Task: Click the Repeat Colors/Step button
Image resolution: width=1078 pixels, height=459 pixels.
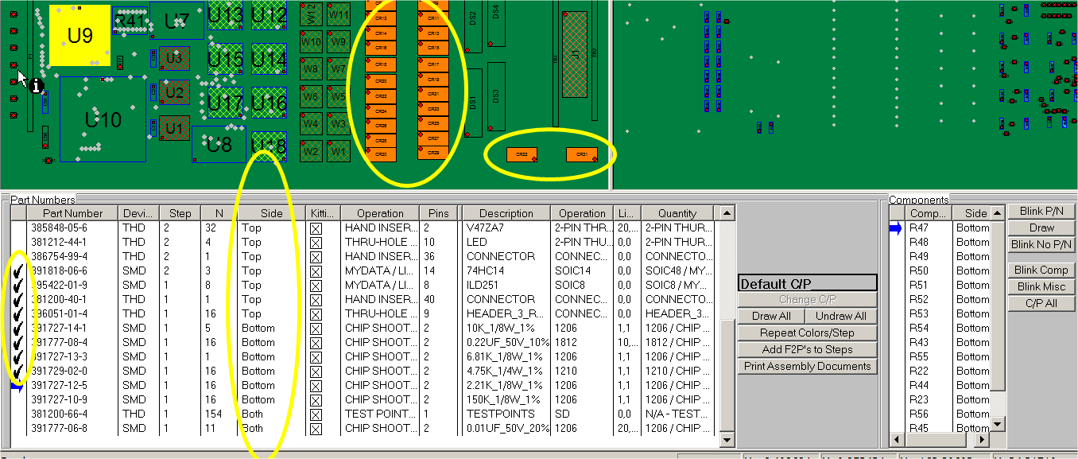Action: [807, 333]
